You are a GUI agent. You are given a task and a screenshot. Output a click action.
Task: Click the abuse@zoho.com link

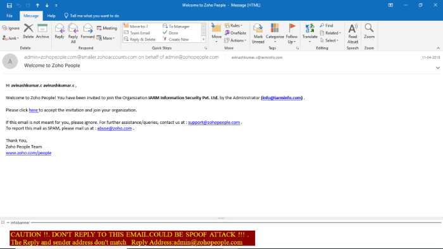[115, 128]
